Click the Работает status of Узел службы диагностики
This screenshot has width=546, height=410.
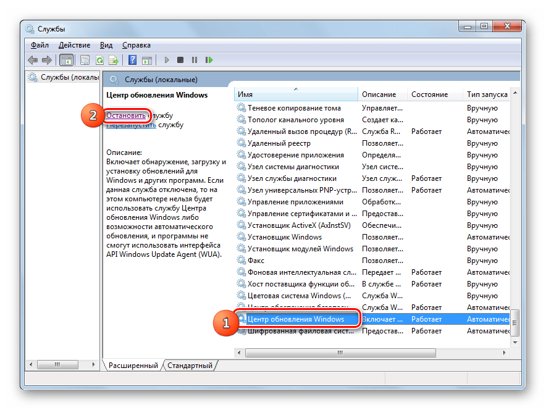tap(426, 178)
